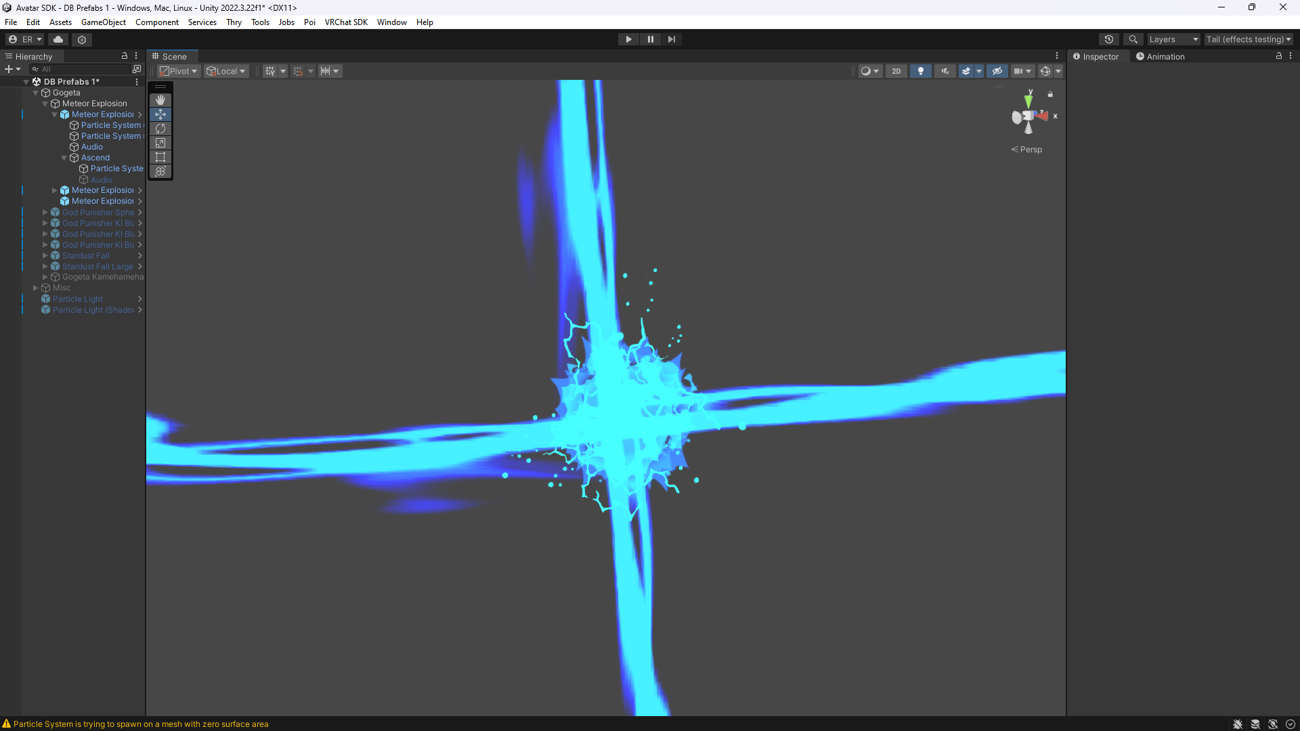Choose the Rect transform tool
1300x731 pixels.
tap(160, 157)
